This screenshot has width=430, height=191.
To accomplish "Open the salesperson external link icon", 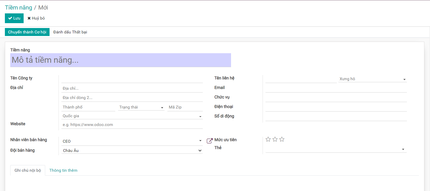I will click(209, 141).
